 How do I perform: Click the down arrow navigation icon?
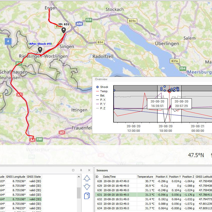tap(87, 187)
